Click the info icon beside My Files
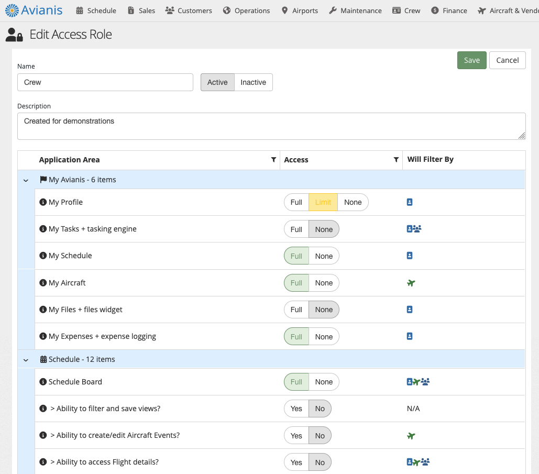This screenshot has width=539, height=474. [43, 310]
